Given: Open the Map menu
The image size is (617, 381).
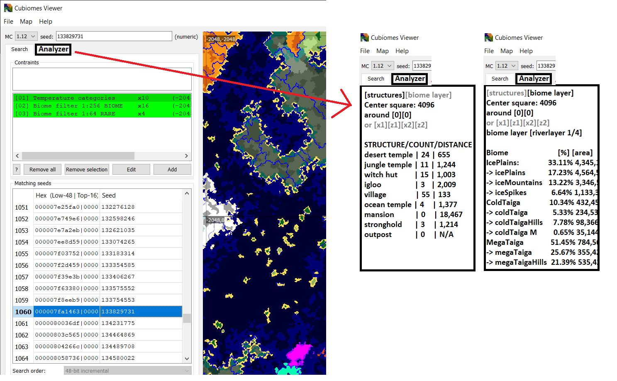Looking at the screenshot, I should pyautogui.click(x=26, y=21).
